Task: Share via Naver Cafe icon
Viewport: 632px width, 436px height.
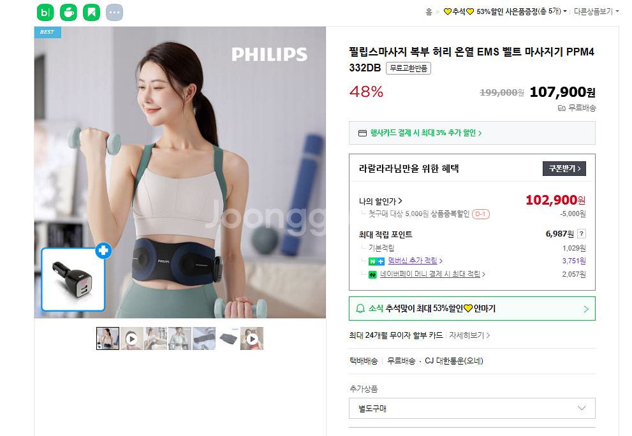Action: tap(68, 13)
